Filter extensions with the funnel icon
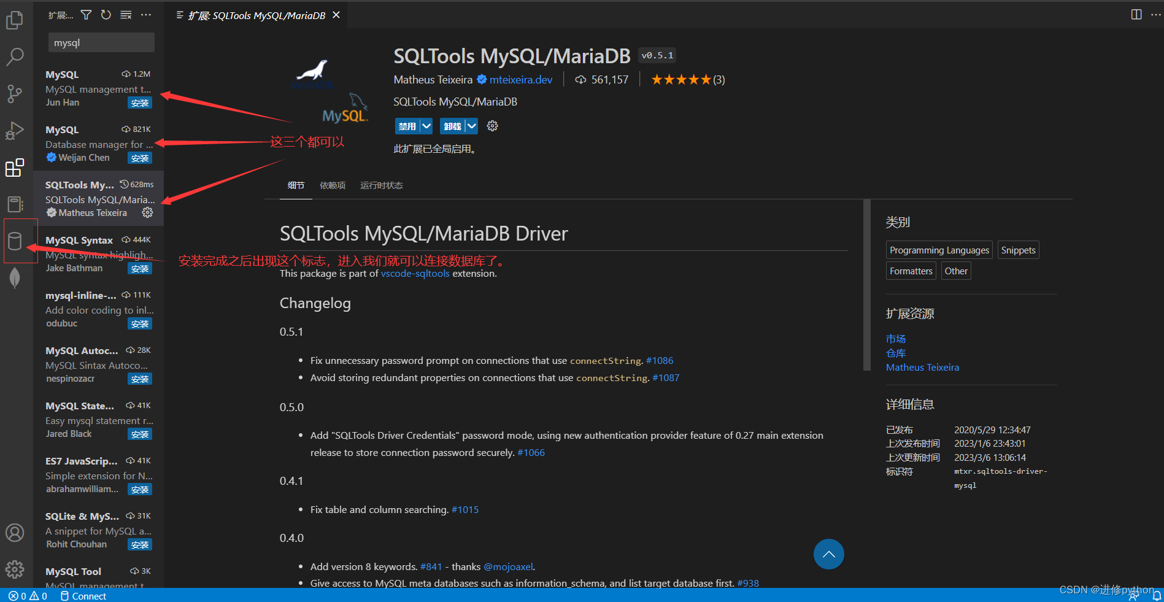Viewport: 1164px width, 602px height. [87, 15]
